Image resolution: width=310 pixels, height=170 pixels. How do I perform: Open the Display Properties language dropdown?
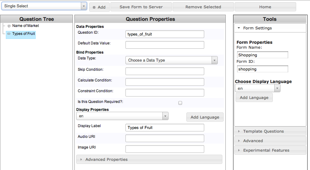[x=122, y=116]
